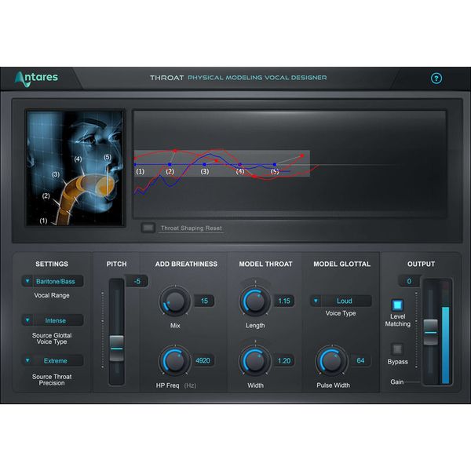The width and height of the screenshot is (471, 471).
Task: Enable the Bypass toggle
Action: pyautogui.click(x=398, y=349)
